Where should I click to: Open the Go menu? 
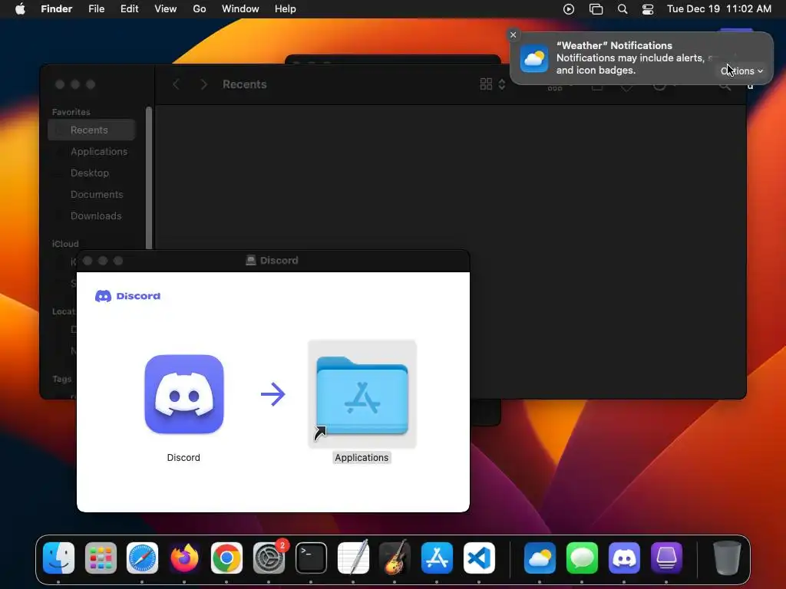pos(200,9)
